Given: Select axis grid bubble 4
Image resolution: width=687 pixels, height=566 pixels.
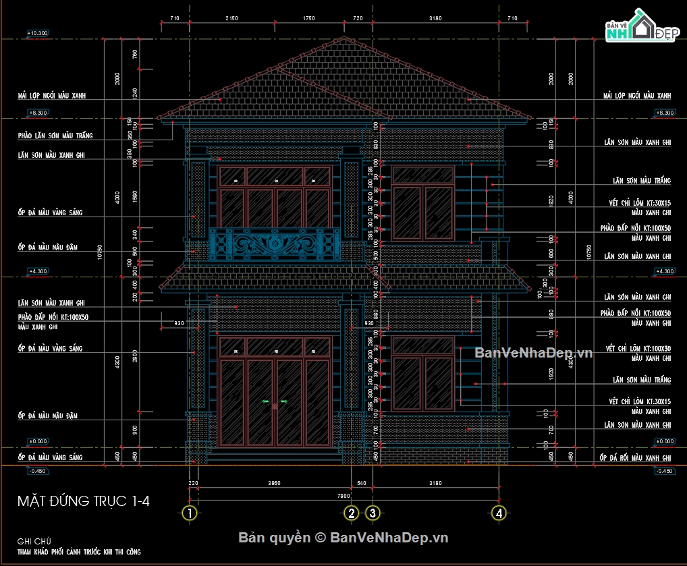Looking at the screenshot, I should point(499,513).
